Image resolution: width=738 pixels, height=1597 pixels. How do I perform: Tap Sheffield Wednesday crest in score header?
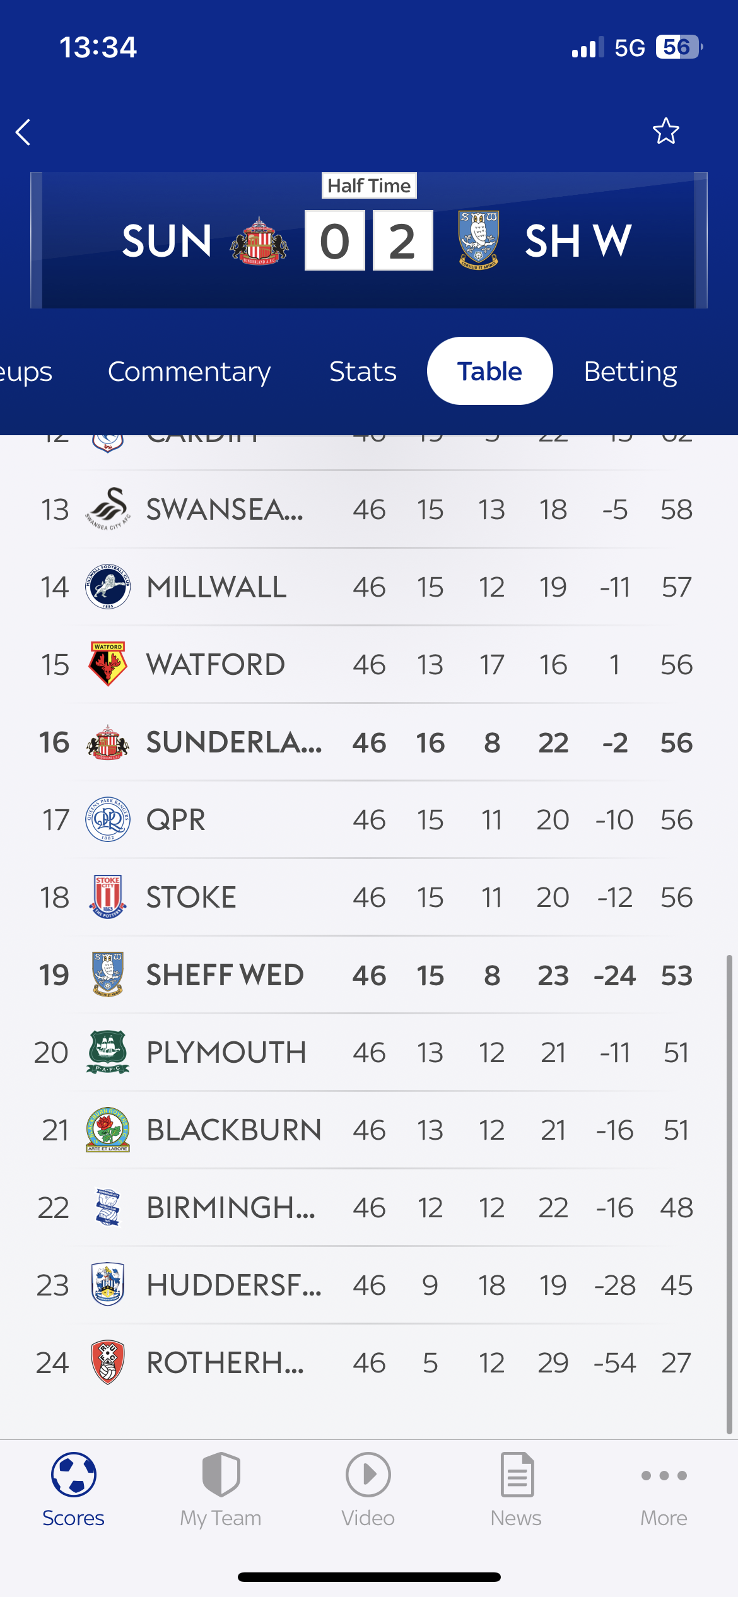coord(479,240)
